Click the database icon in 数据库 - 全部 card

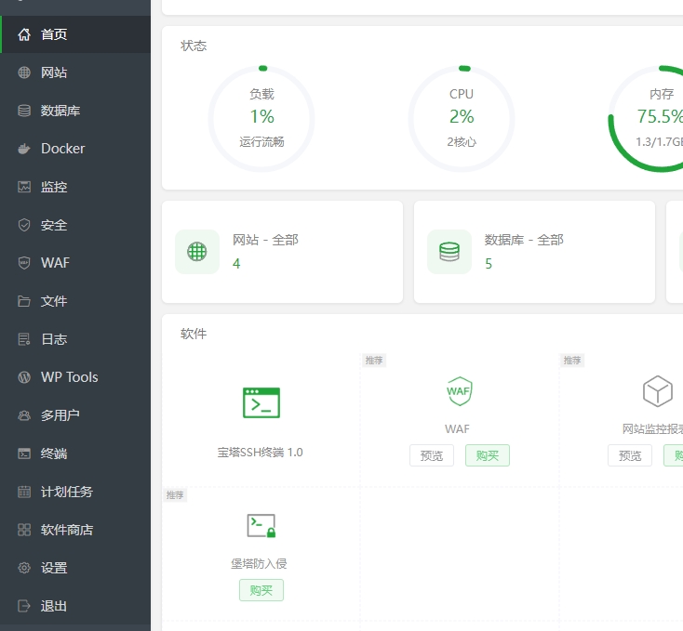click(x=449, y=252)
